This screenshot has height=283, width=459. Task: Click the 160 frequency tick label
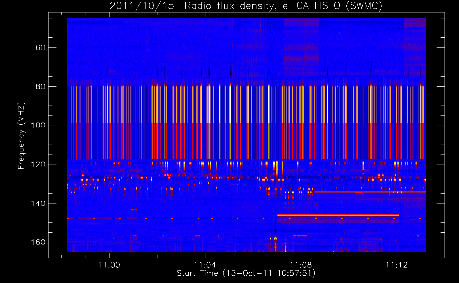point(38,242)
